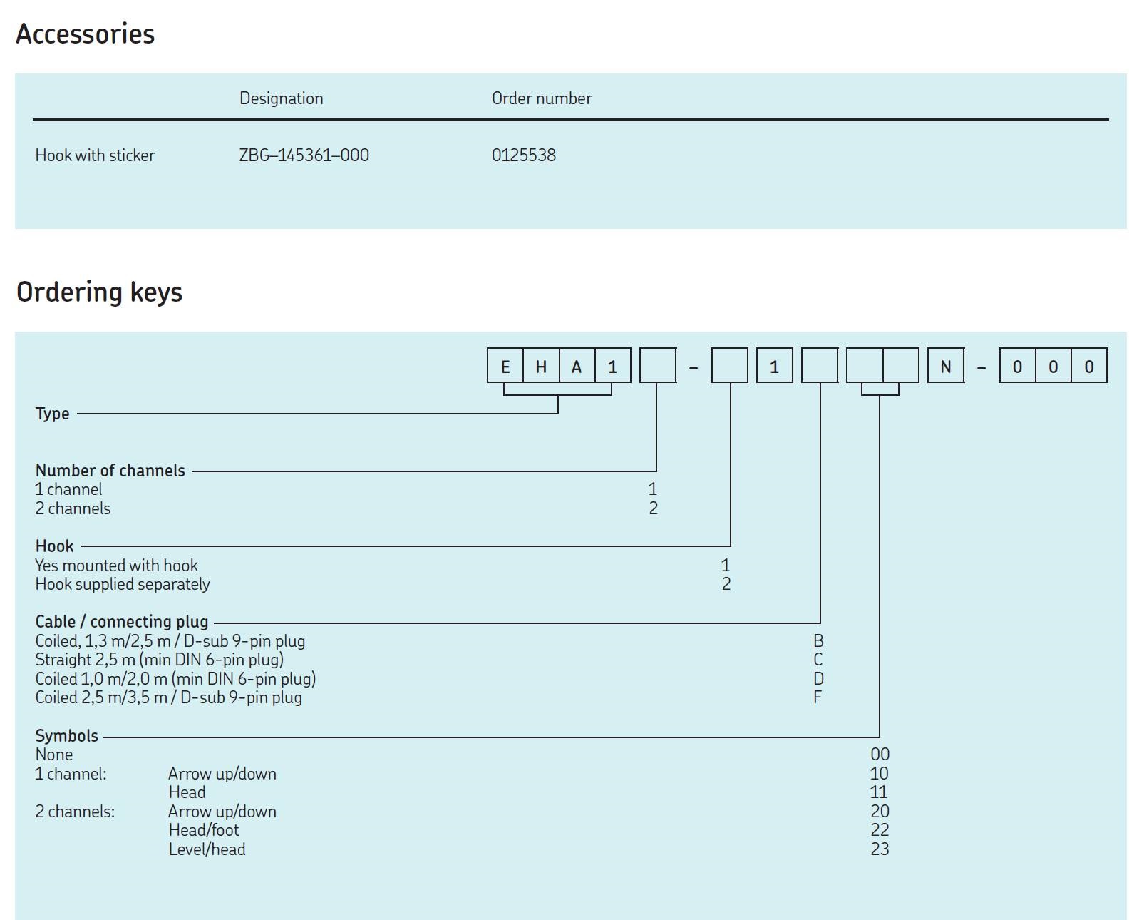Click the Type label
The image size is (1139, 920).
tap(53, 414)
